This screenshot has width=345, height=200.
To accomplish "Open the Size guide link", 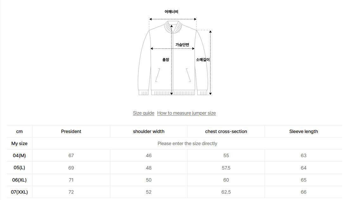I will pos(144,113).
